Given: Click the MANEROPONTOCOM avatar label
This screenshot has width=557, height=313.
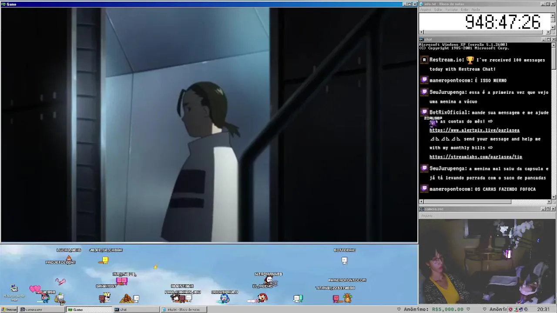Looking at the screenshot, I should click(347, 280).
